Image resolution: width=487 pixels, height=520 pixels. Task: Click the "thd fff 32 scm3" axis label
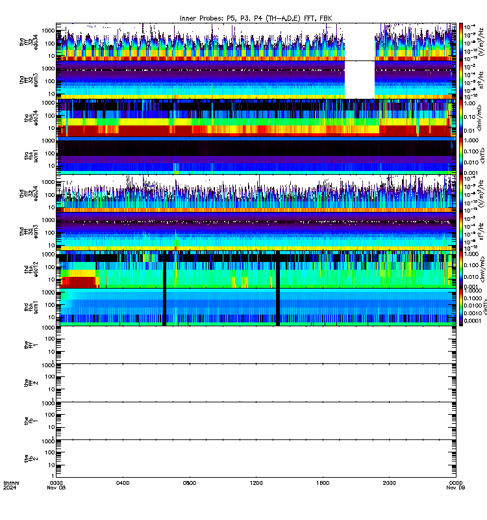(x=29, y=231)
